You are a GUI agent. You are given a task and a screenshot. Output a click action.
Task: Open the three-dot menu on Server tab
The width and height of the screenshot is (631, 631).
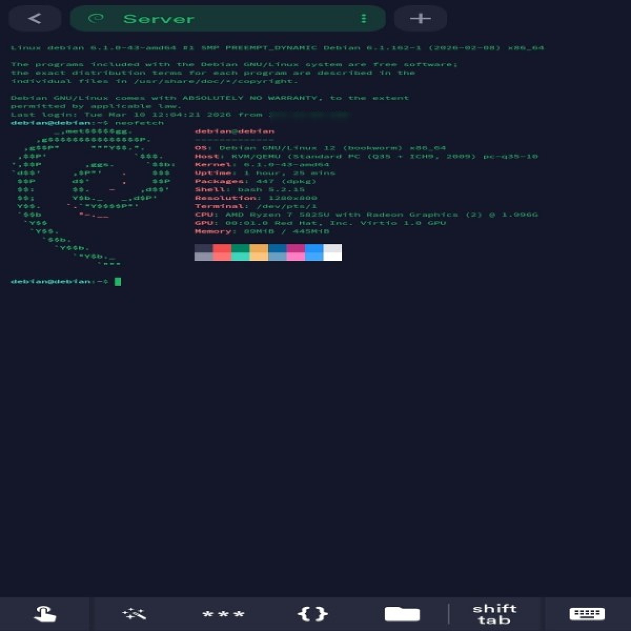[363, 19]
